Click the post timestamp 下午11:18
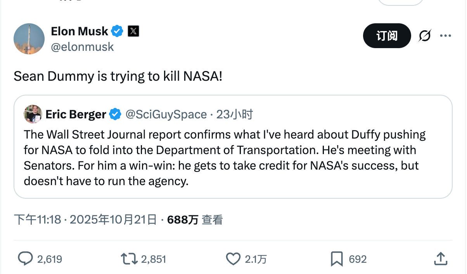The height and width of the screenshot is (274, 467). pos(38,220)
